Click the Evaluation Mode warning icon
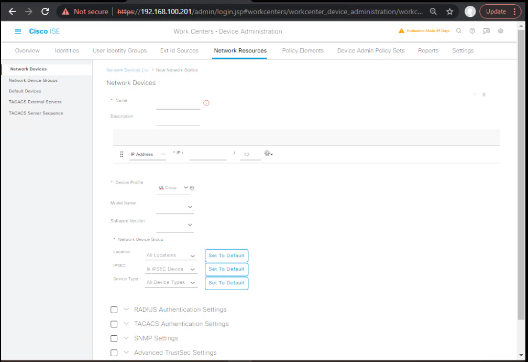The width and height of the screenshot is (528, 362). (x=401, y=31)
